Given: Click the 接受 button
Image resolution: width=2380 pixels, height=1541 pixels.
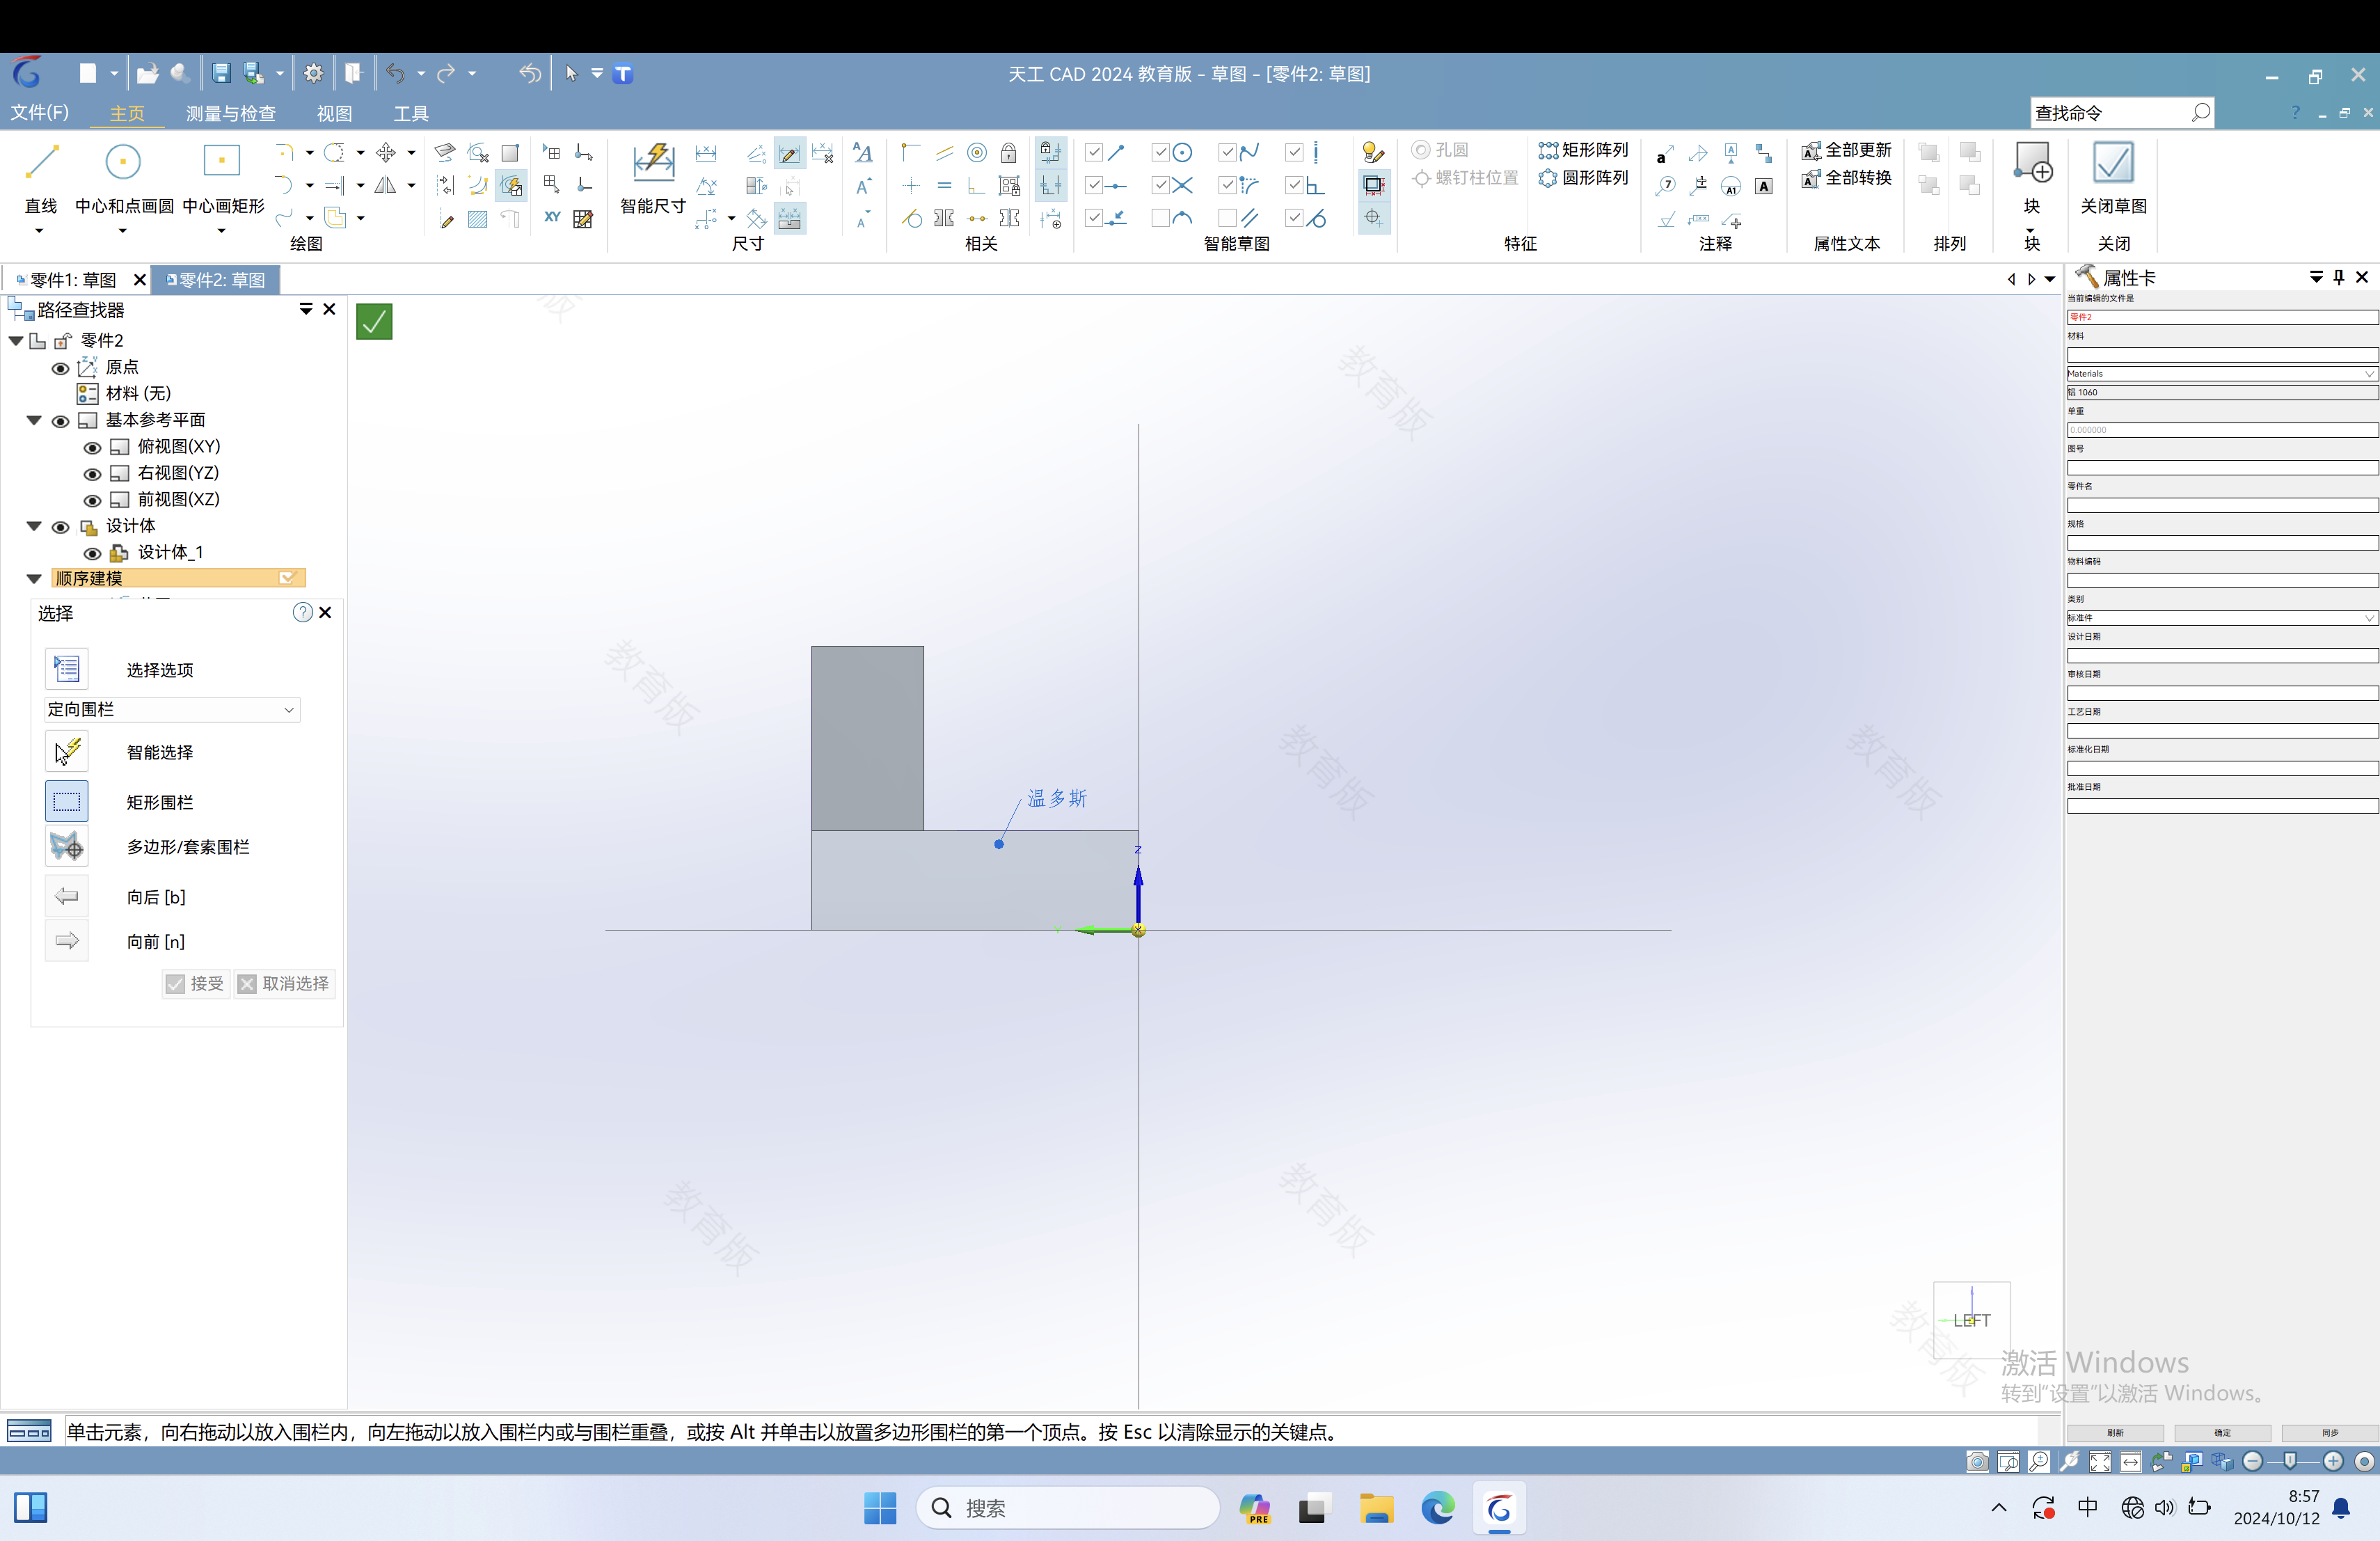Looking at the screenshot, I should tap(196, 984).
